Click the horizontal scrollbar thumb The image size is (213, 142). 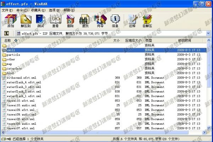pos(97,132)
